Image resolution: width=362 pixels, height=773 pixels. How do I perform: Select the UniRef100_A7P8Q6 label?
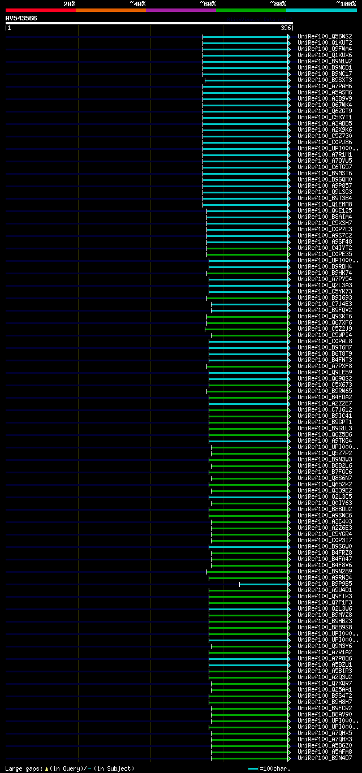[x=325, y=658]
